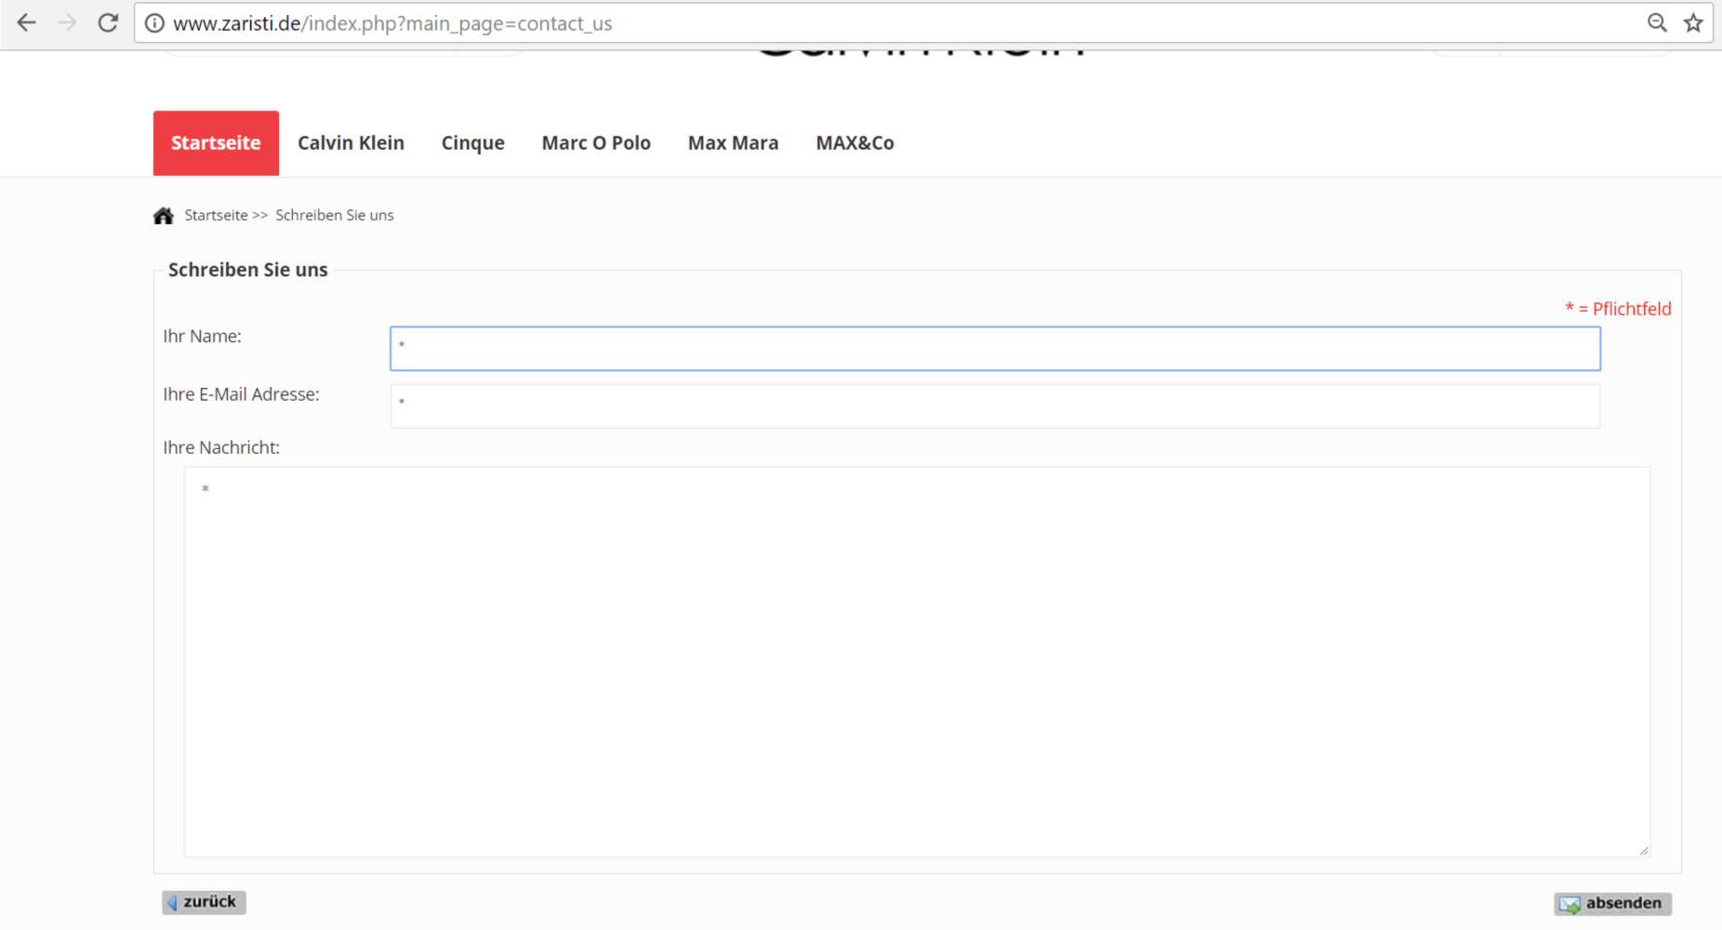Reload the page with refresh icon
The image size is (1722, 930).
(x=108, y=23)
